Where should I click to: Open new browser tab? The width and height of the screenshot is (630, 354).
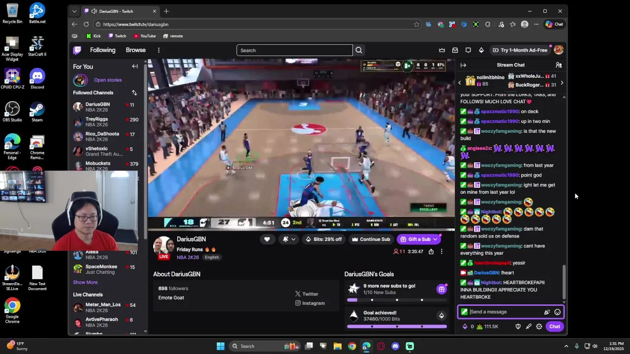coord(166,11)
